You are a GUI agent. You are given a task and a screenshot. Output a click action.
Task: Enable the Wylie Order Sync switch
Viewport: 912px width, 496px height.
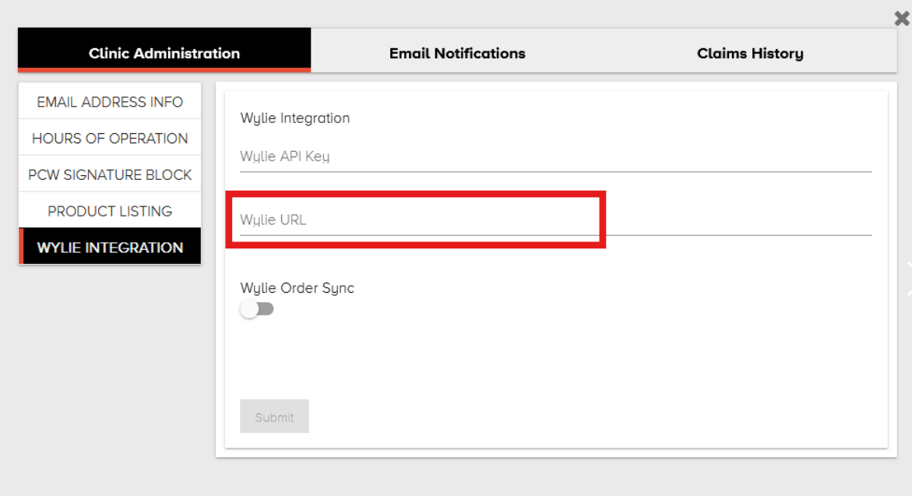257,309
